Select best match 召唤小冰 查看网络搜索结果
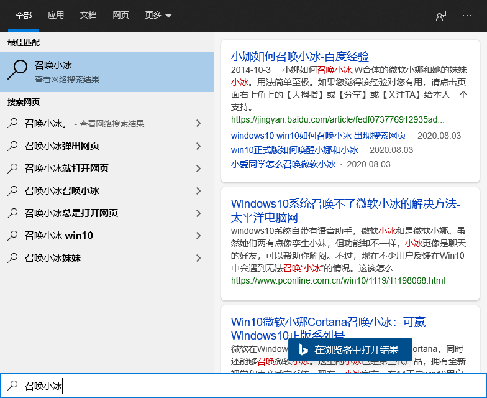 click(x=107, y=72)
